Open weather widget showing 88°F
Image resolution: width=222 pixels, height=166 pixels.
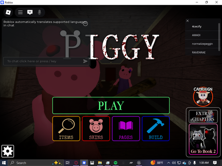tap(157, 163)
